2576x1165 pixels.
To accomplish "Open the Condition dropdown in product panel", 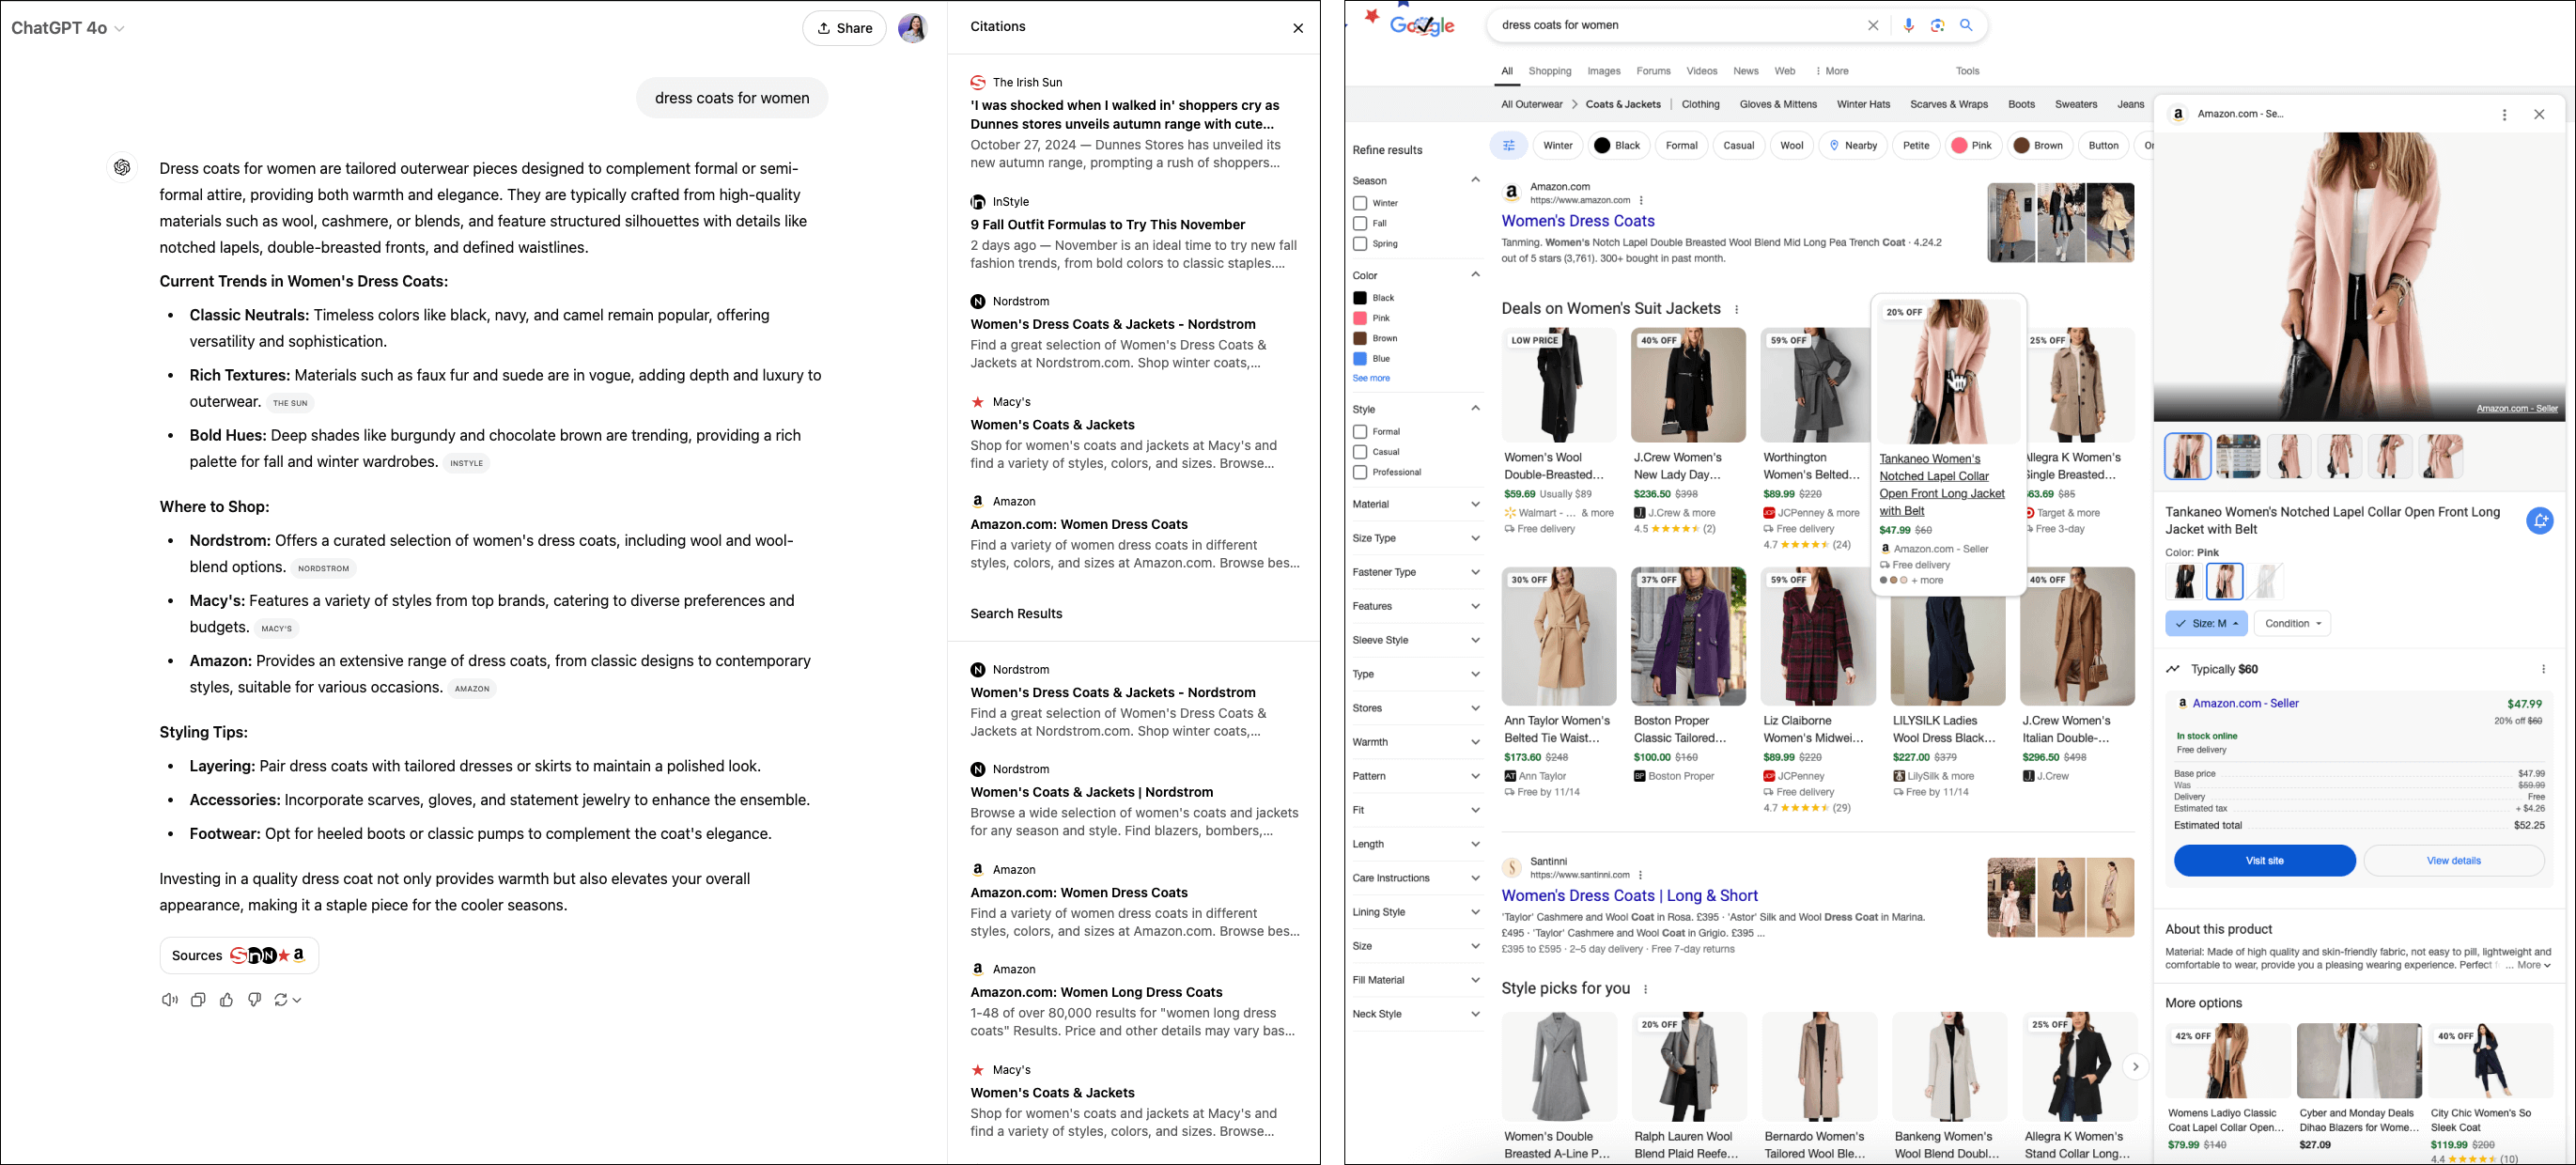I will (2292, 624).
